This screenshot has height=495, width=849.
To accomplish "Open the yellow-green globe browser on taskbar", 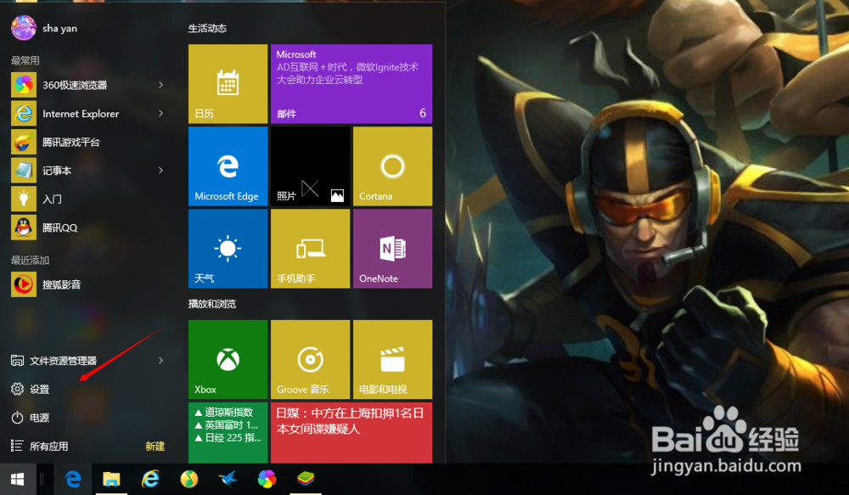I will click(x=189, y=480).
